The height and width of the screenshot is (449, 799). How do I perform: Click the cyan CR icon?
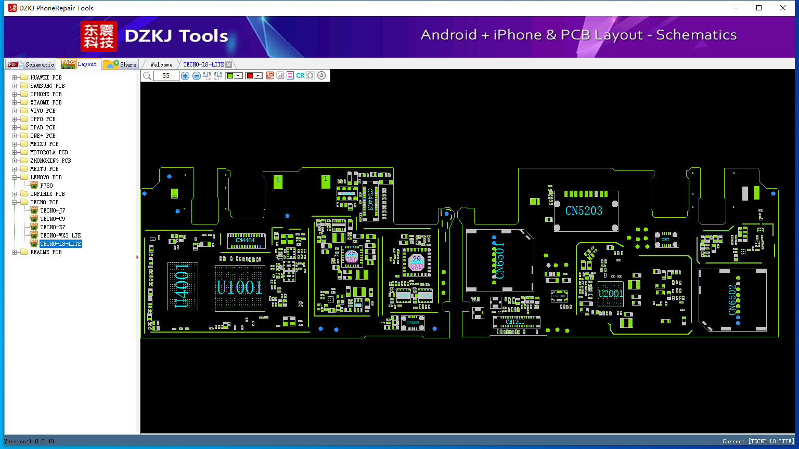click(301, 76)
